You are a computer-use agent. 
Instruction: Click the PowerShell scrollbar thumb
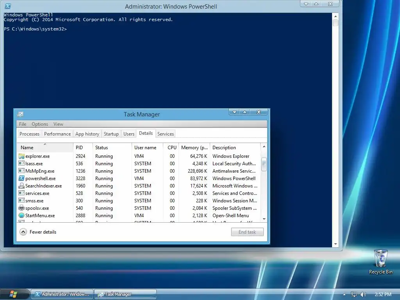336,23
